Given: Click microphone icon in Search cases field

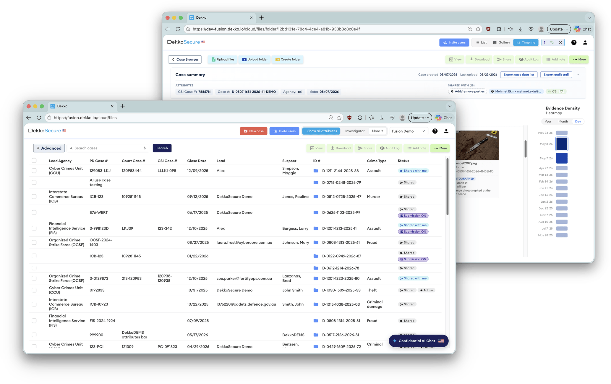Looking at the screenshot, I should [x=145, y=148].
